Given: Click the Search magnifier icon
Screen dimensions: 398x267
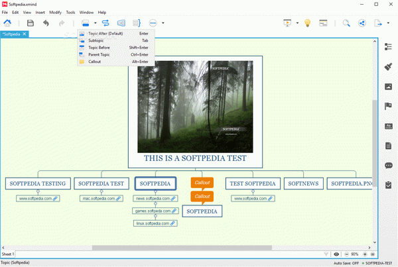Looking at the screenshot, I should [346, 23].
